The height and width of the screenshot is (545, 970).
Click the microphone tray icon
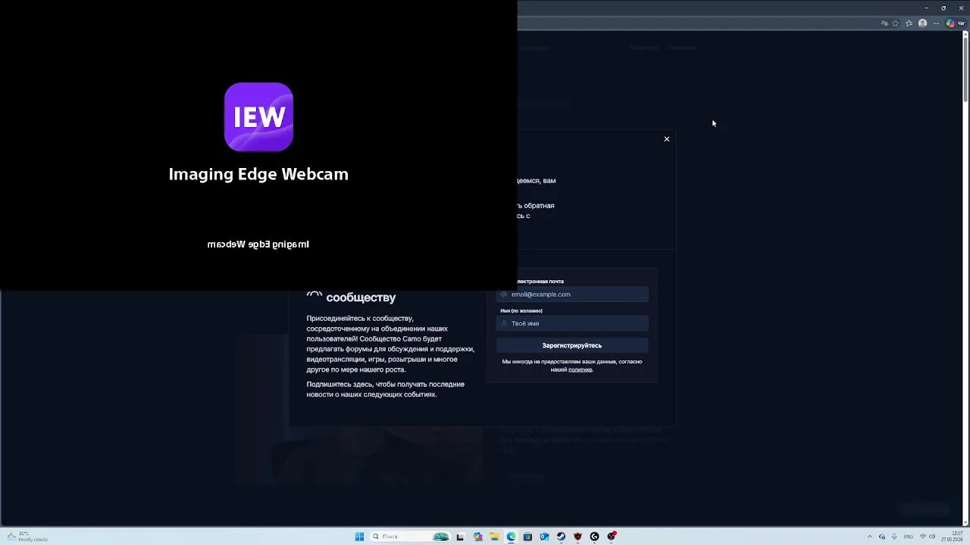[894, 537]
